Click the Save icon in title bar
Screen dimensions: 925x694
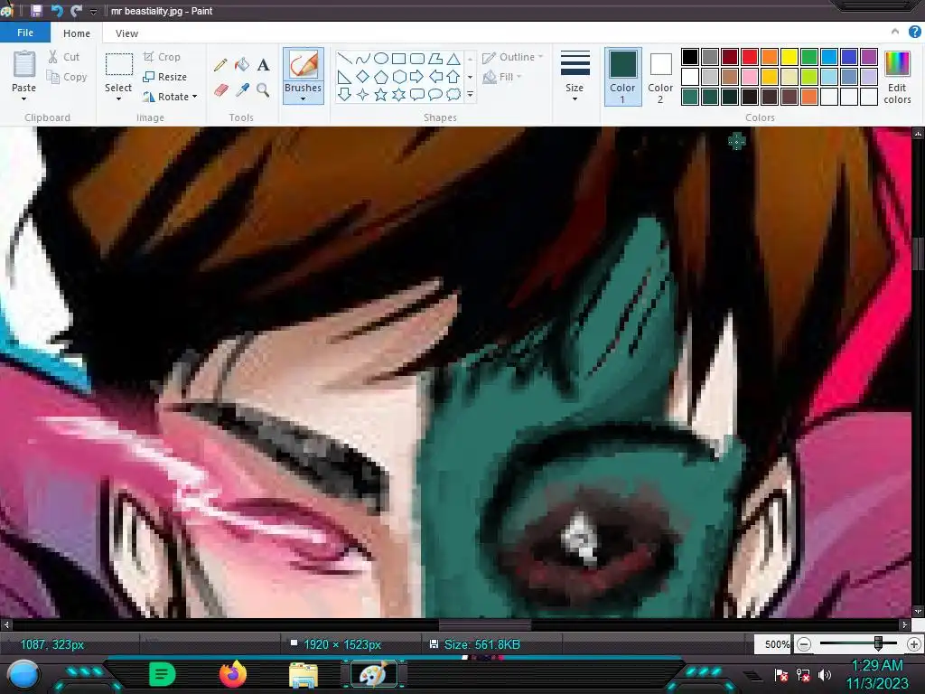(x=36, y=11)
